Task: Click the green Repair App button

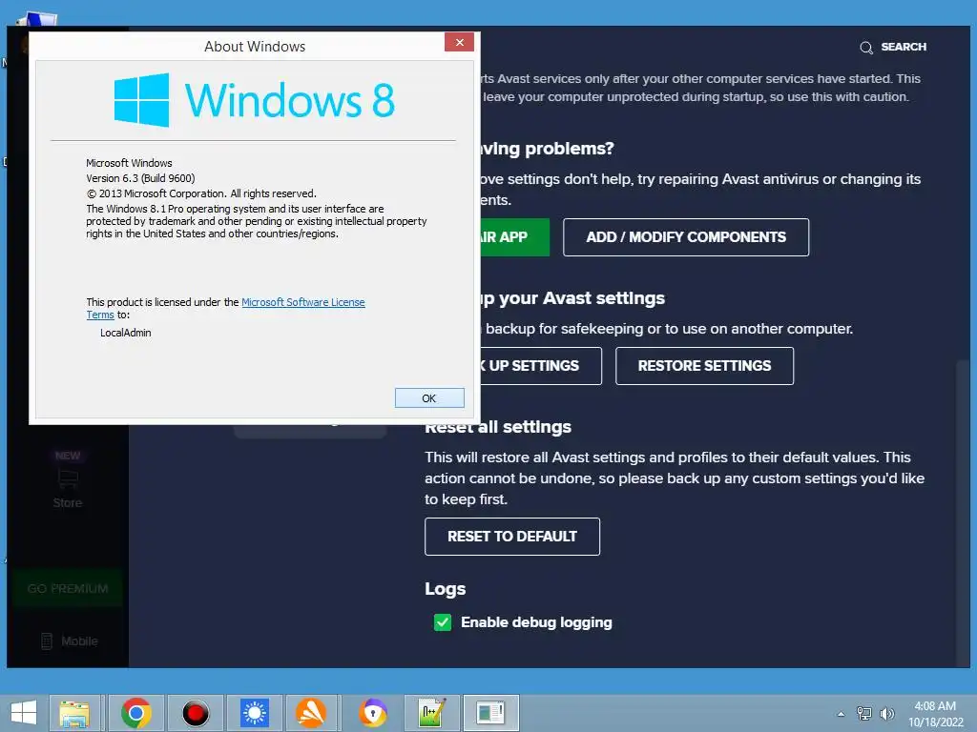Action: (x=514, y=237)
